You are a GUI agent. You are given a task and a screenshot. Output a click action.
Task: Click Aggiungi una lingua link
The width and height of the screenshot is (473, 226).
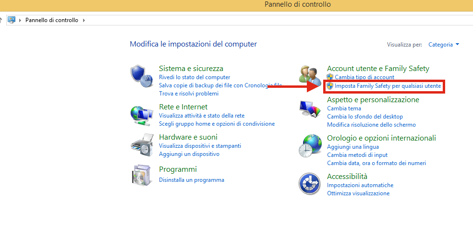[x=353, y=147]
